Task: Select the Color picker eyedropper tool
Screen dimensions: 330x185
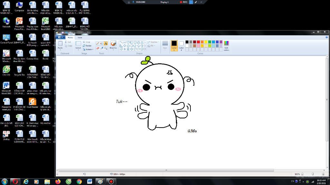Action: pyautogui.click(x=102, y=48)
